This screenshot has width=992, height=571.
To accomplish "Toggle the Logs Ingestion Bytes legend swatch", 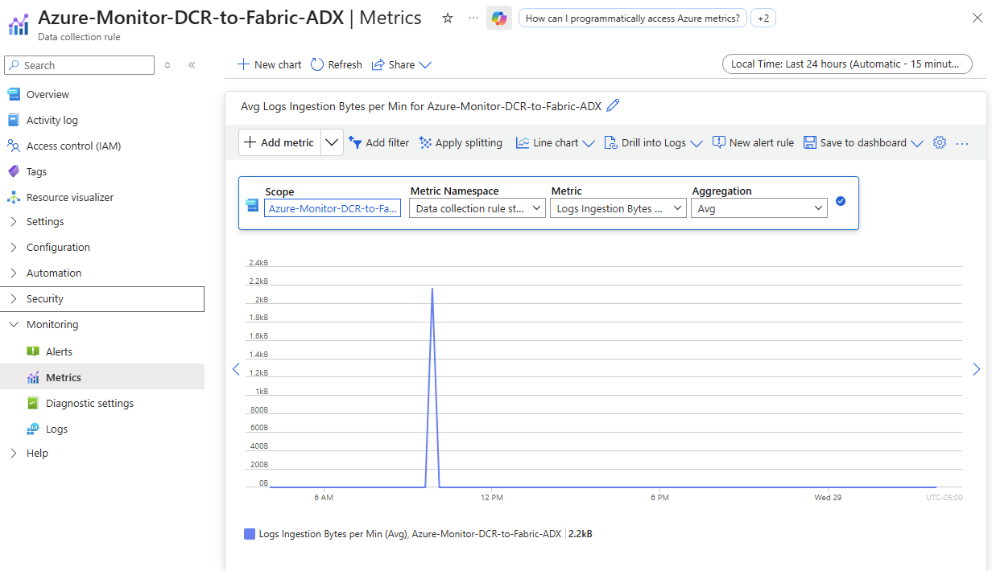I will [249, 534].
